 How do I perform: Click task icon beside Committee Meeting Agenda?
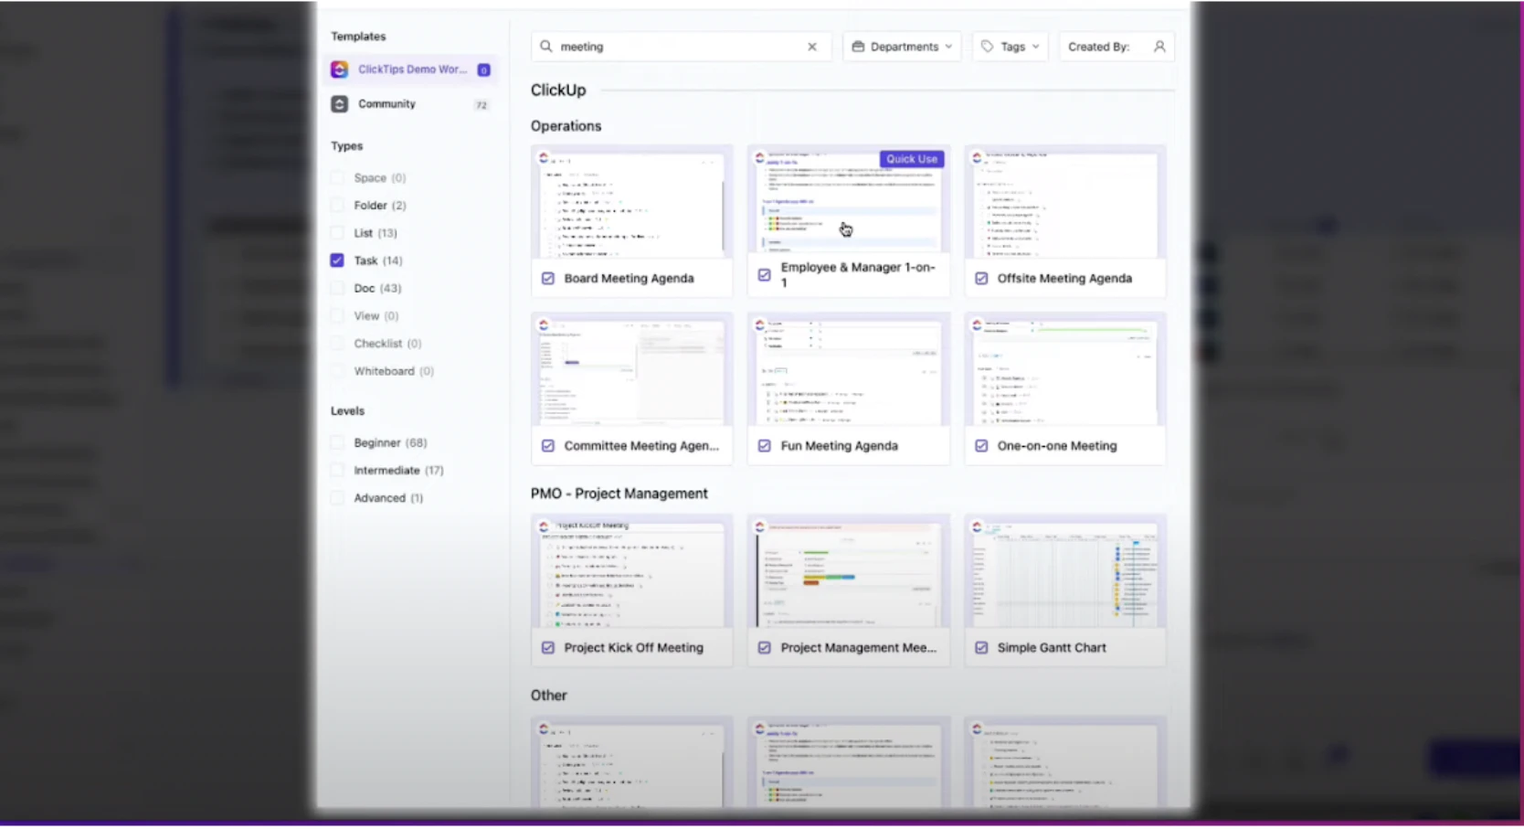click(548, 446)
